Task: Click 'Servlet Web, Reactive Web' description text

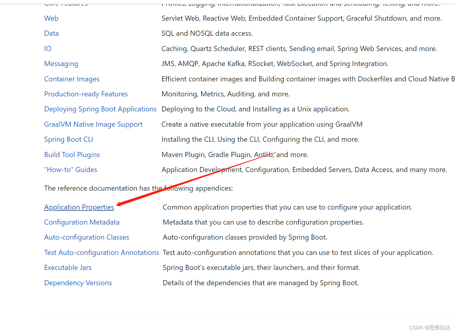Action: pos(302,18)
